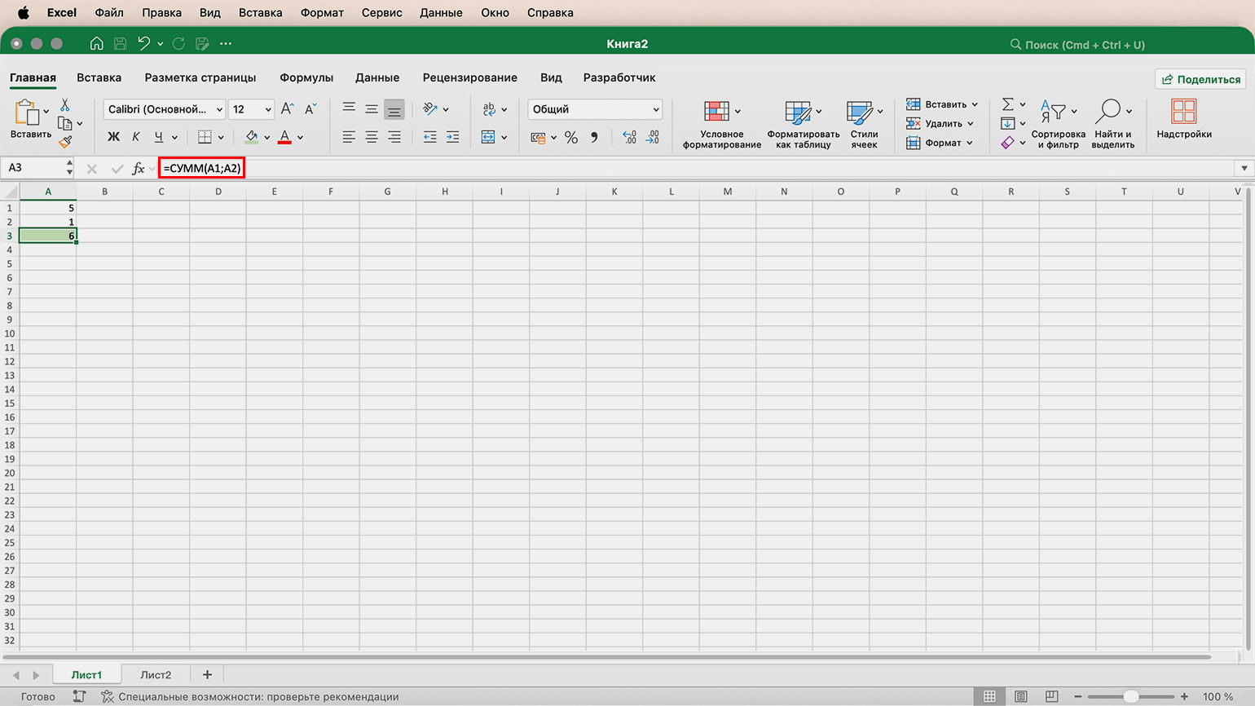Click the Format Painter brush icon
The image size is (1255, 706).
point(65,142)
